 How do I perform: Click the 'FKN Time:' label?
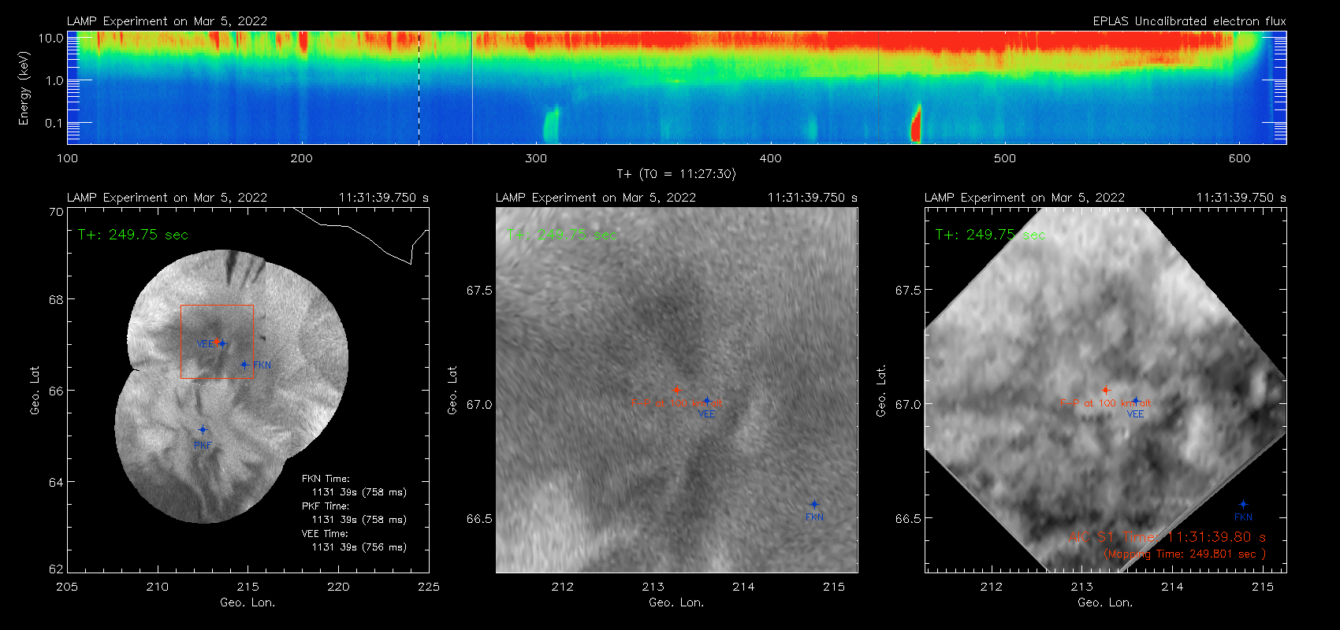pos(326,479)
